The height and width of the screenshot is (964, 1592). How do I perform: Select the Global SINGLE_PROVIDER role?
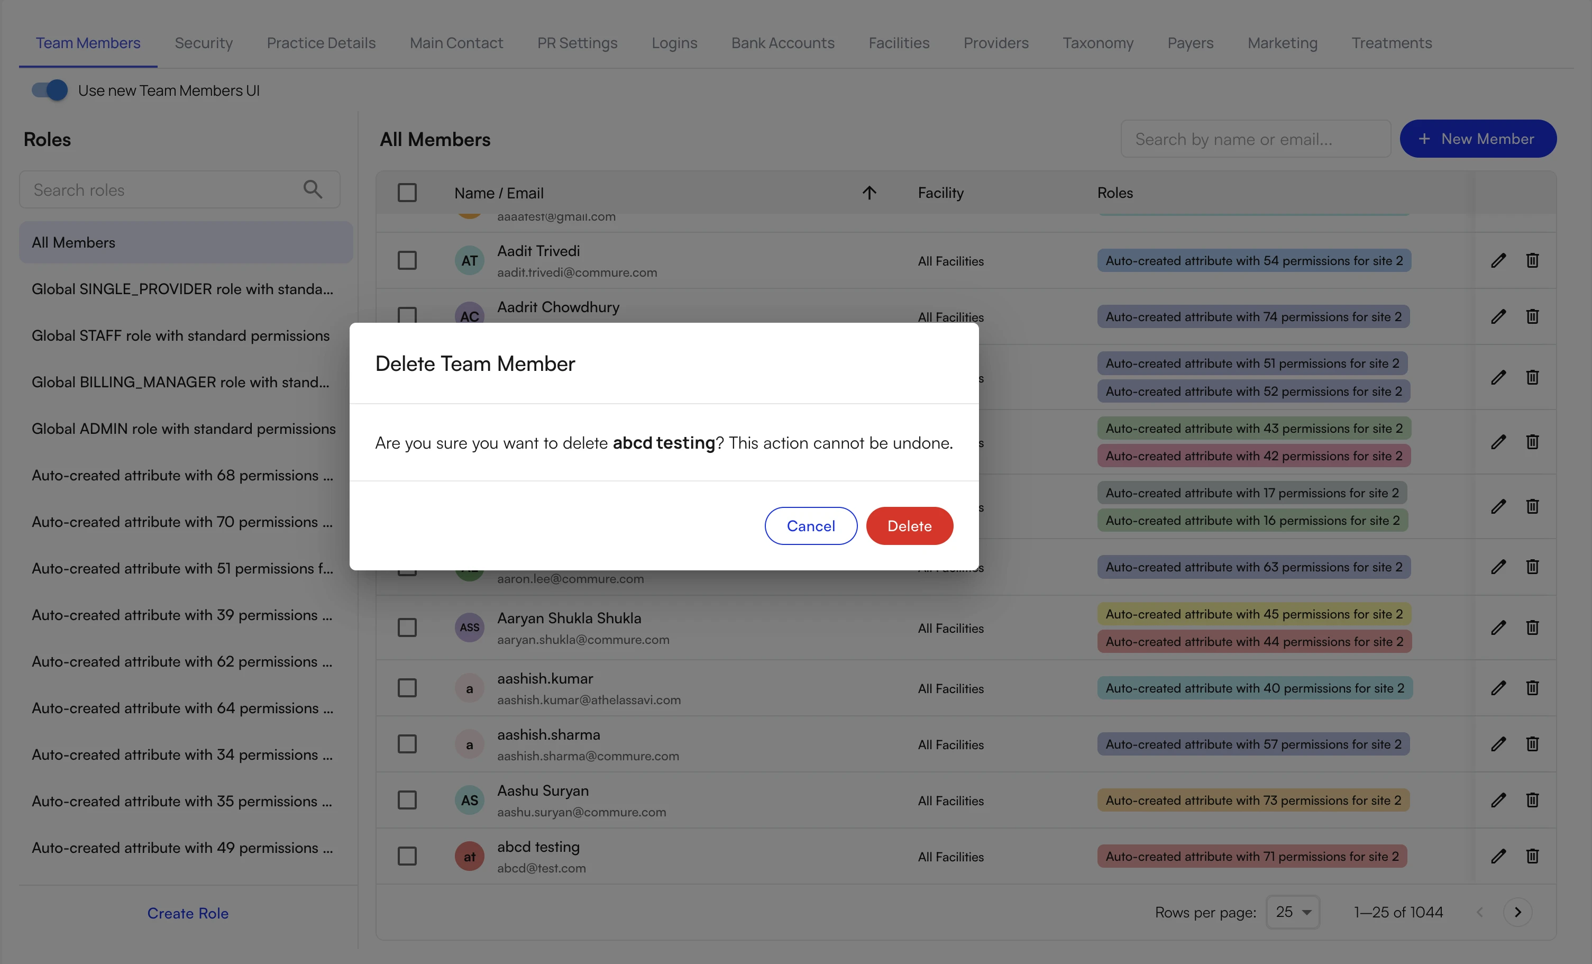coord(186,289)
